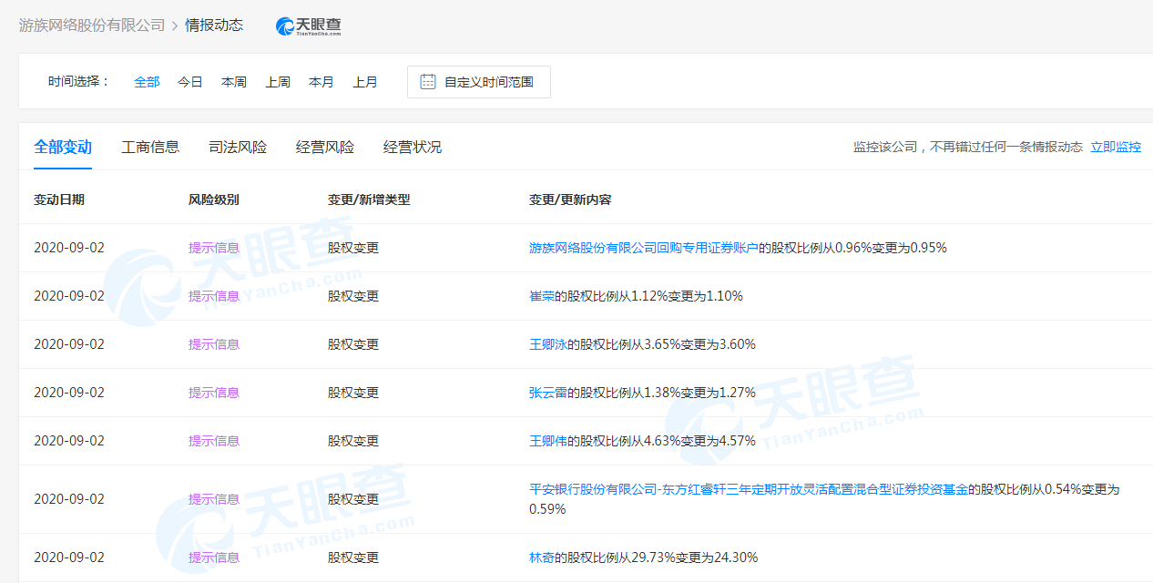Click 股权变更 in the 崔荣 row
This screenshot has width=1153, height=583.
pyautogui.click(x=353, y=296)
